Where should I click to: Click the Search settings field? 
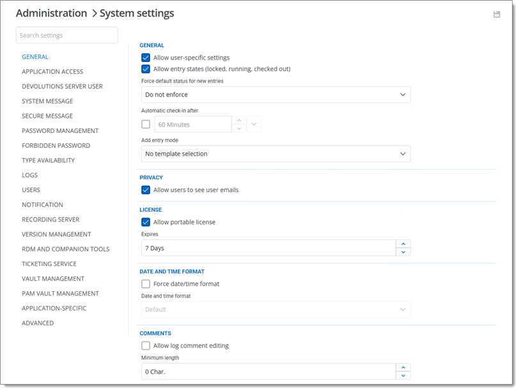(x=66, y=35)
